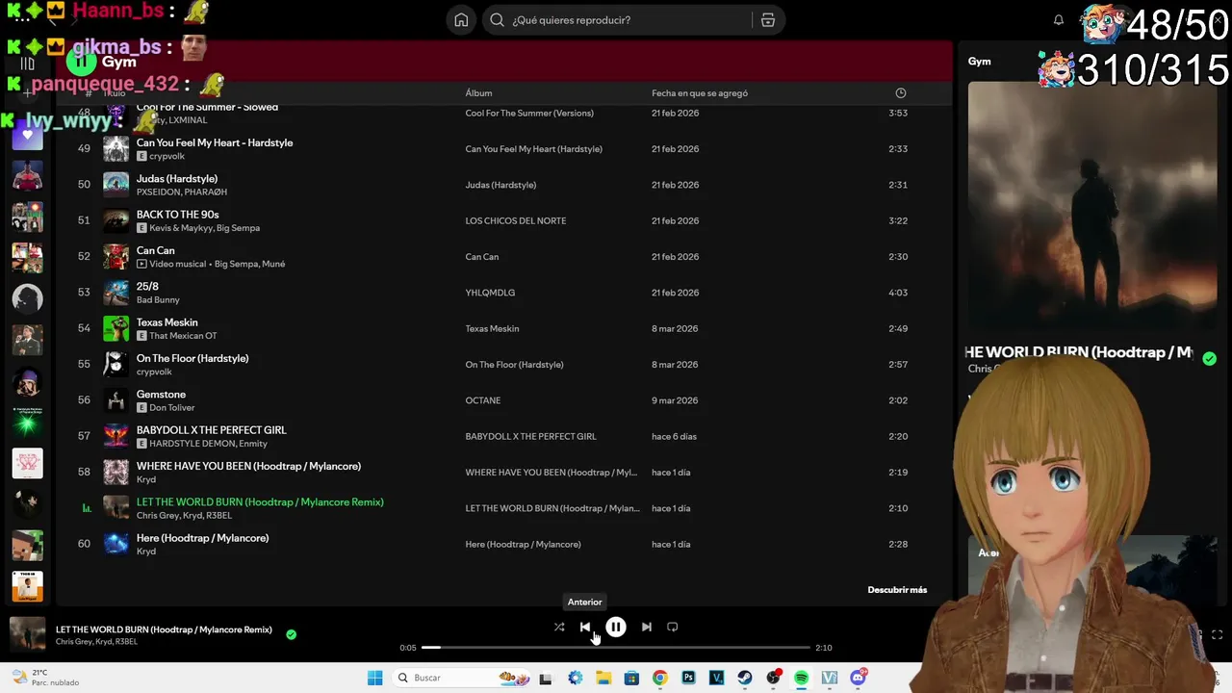Click the green checkmark in the right panel
This screenshot has width=1232, height=693.
1209,358
